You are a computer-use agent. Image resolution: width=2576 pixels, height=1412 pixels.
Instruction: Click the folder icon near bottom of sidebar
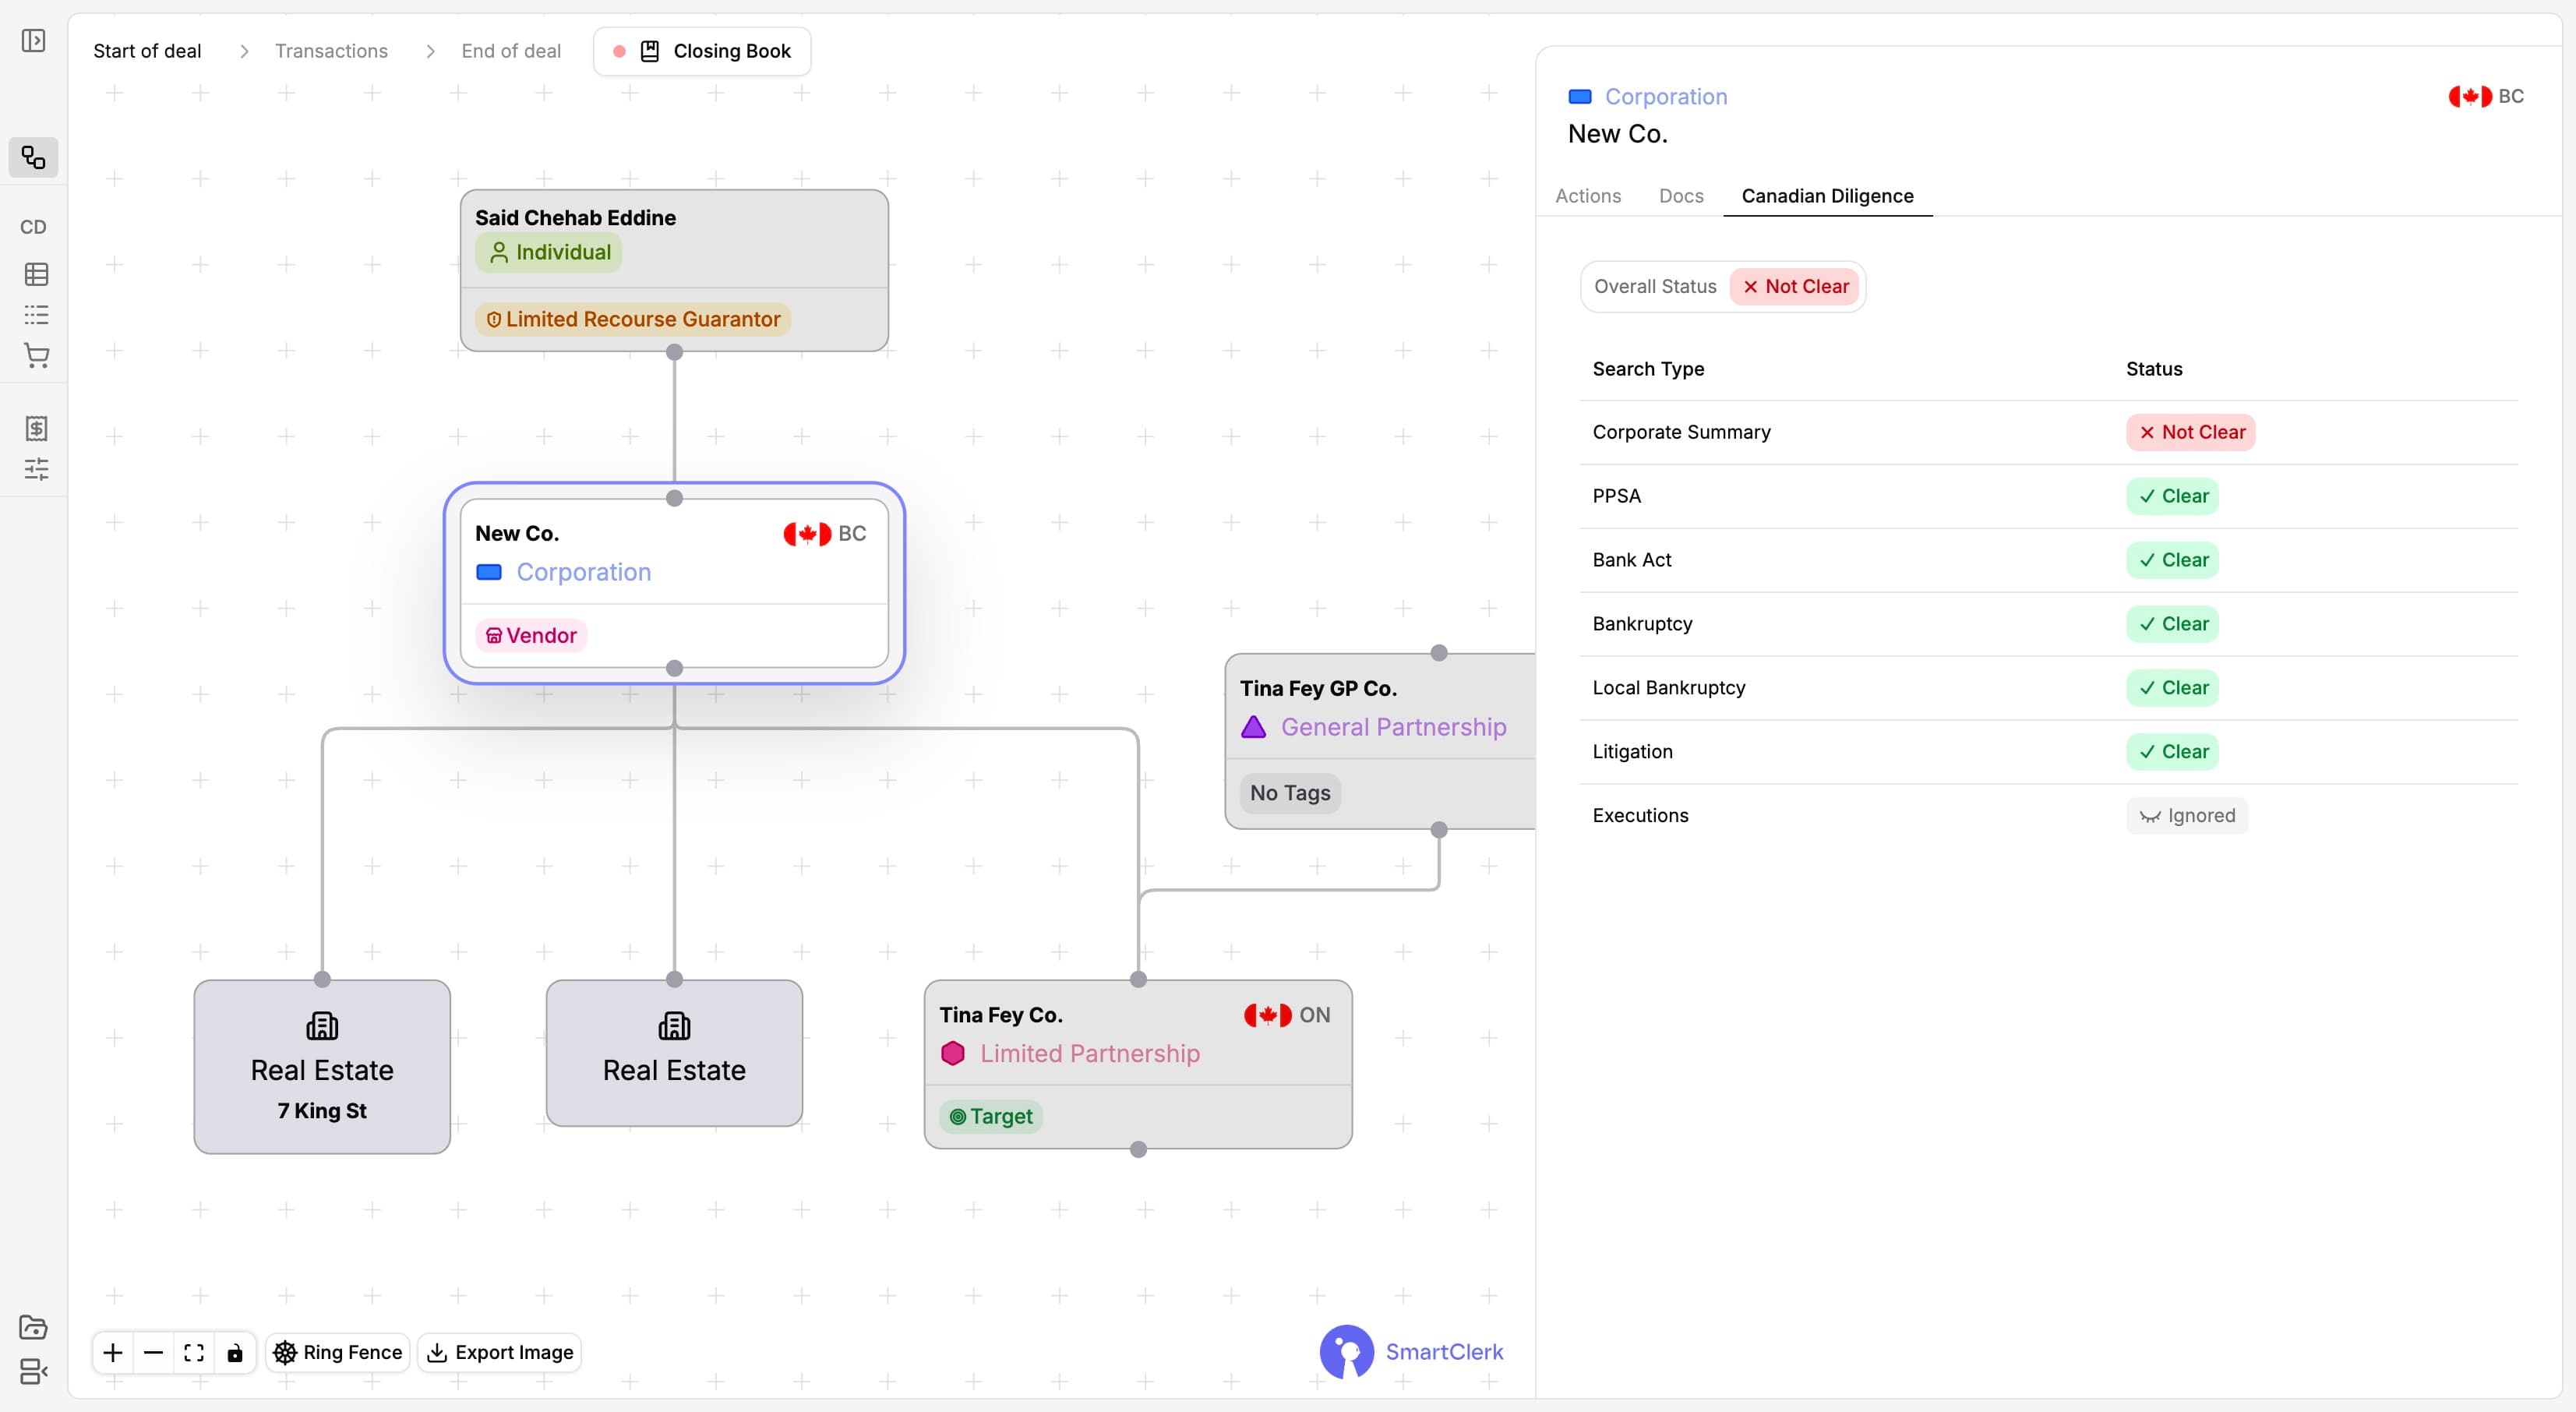(x=34, y=1327)
